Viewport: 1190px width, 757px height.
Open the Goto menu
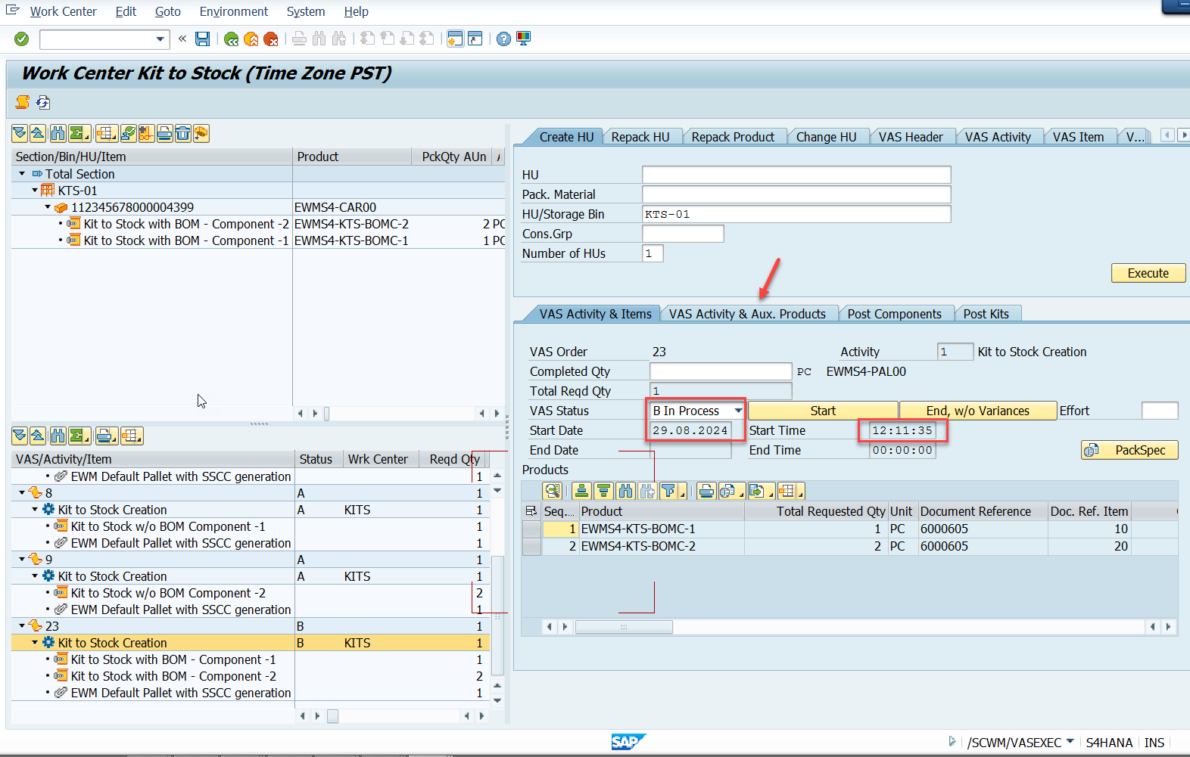pyautogui.click(x=168, y=11)
